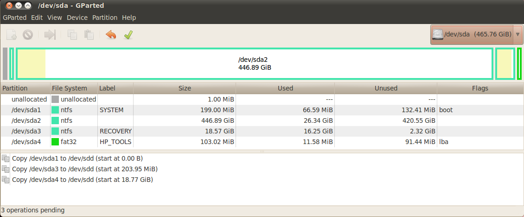
Task: Click the Copy partition toolbar icon
Action: (x=72, y=35)
